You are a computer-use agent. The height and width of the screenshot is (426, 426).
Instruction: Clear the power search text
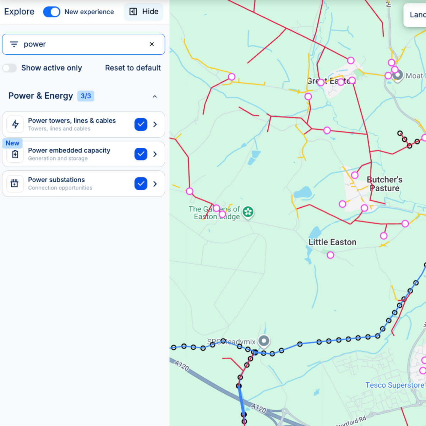tap(152, 44)
